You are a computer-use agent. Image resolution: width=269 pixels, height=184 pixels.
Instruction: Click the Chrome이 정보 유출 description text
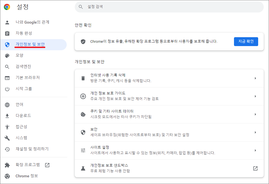[x=154, y=42]
